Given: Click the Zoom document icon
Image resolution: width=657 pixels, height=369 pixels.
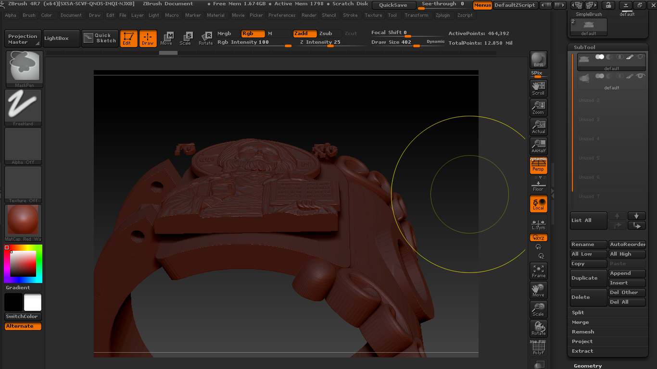Looking at the screenshot, I should [x=538, y=107].
